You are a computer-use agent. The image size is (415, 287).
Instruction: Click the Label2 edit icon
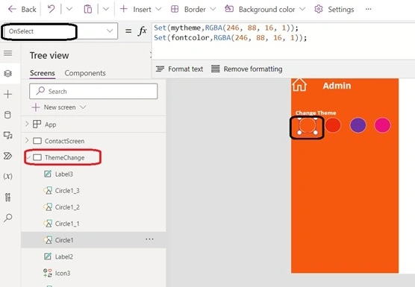[x=48, y=256]
